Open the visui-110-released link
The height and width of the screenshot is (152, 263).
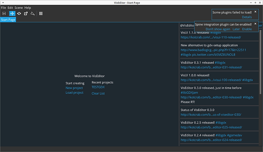(x=211, y=37)
